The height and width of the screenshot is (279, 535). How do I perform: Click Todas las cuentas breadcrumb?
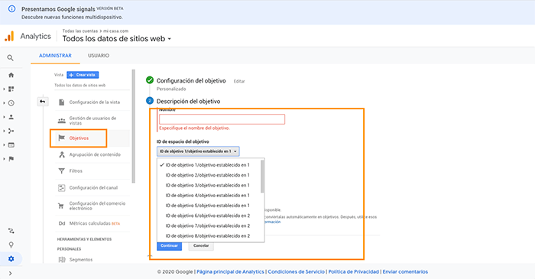pyautogui.click(x=79, y=31)
